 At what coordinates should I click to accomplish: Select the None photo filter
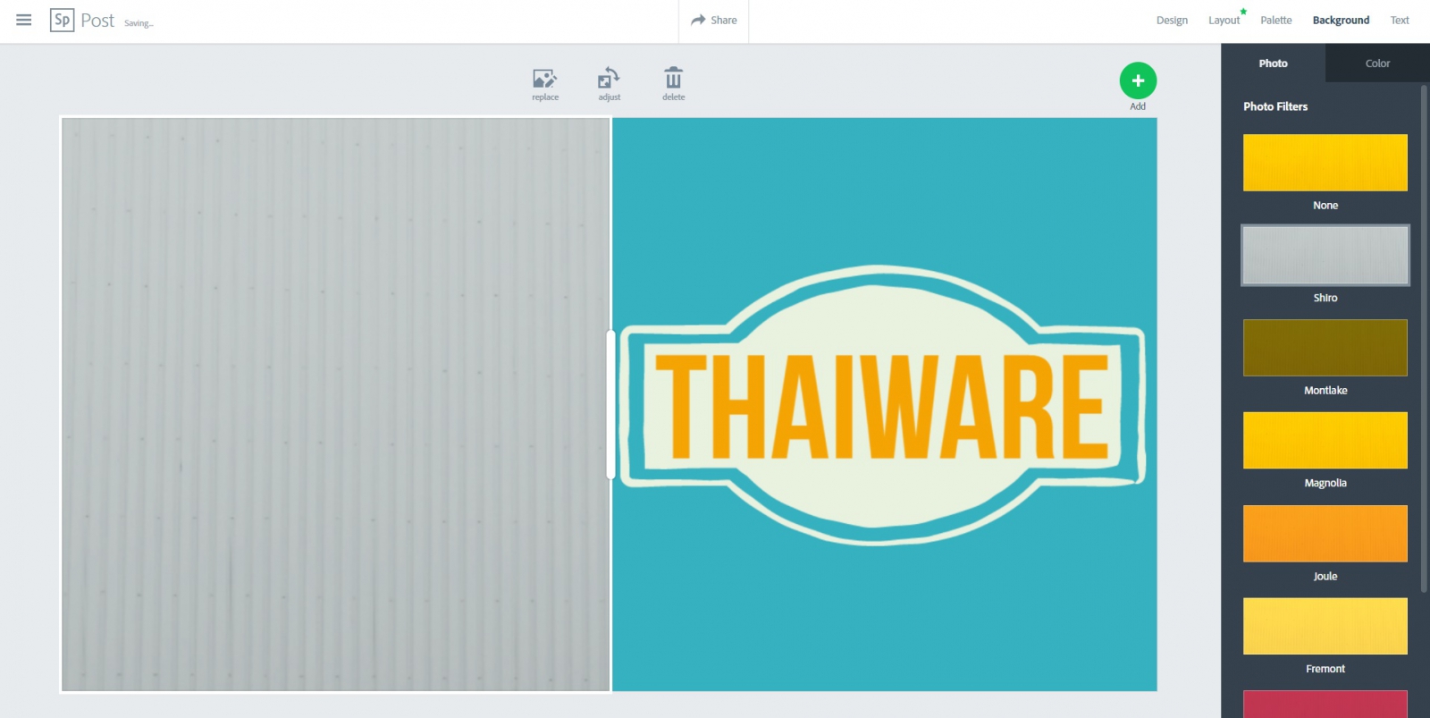(x=1325, y=163)
